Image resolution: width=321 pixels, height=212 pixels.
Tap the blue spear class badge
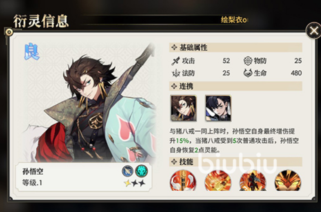pyautogui.click(x=128, y=171)
